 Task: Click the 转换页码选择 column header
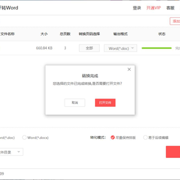(x=89, y=34)
